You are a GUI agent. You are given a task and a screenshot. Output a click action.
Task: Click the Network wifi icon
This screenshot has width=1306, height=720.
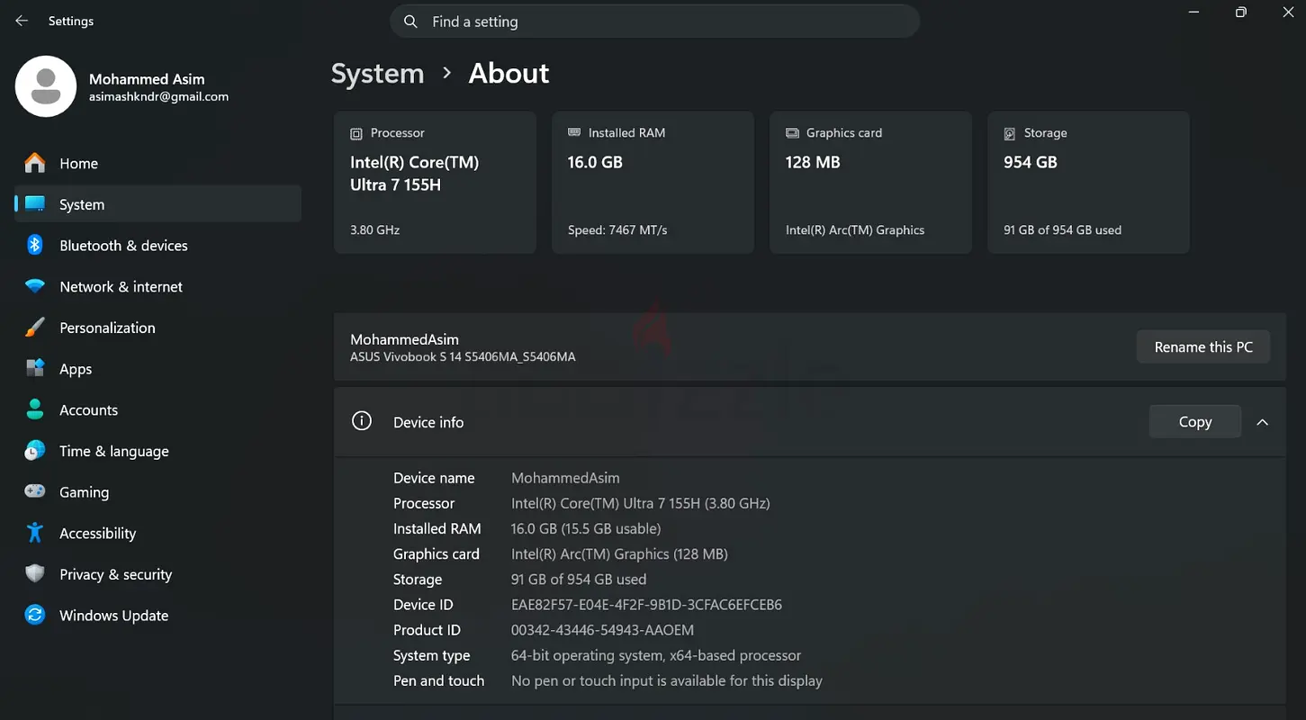pyautogui.click(x=35, y=286)
